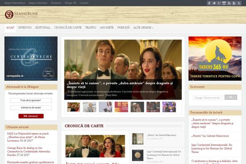Open the CRONICĂ DE CARTE menu item
This screenshot has width=246, height=164.
click(68, 27)
